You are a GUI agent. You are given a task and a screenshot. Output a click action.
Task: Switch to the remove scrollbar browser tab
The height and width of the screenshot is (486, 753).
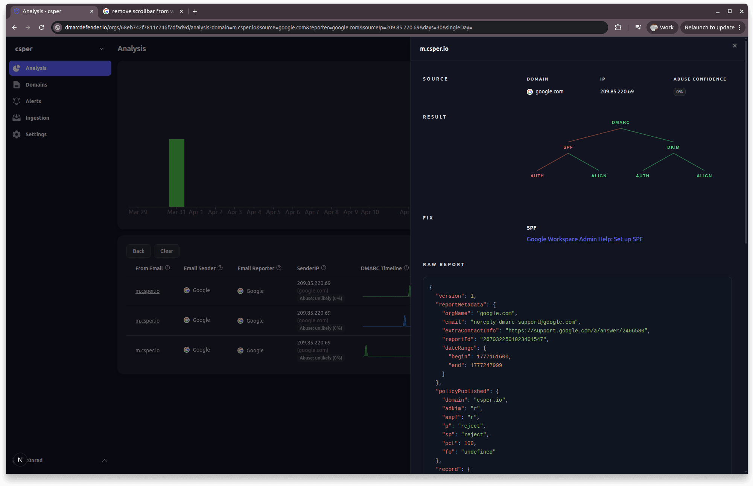coord(143,11)
